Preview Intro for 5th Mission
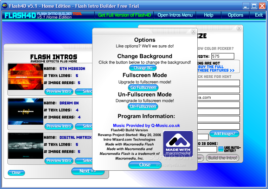The image size is (268, 189). click(59, 91)
